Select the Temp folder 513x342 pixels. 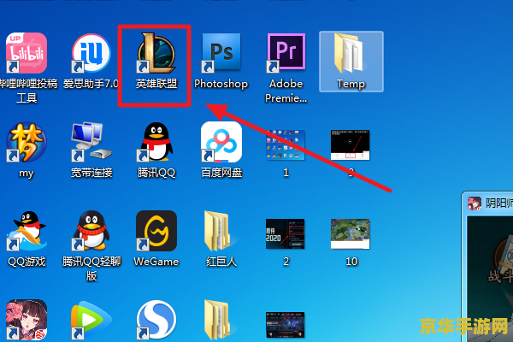point(351,62)
